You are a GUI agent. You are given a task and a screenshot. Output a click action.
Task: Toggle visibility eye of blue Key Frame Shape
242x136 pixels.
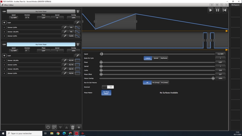(x=4, y=44)
